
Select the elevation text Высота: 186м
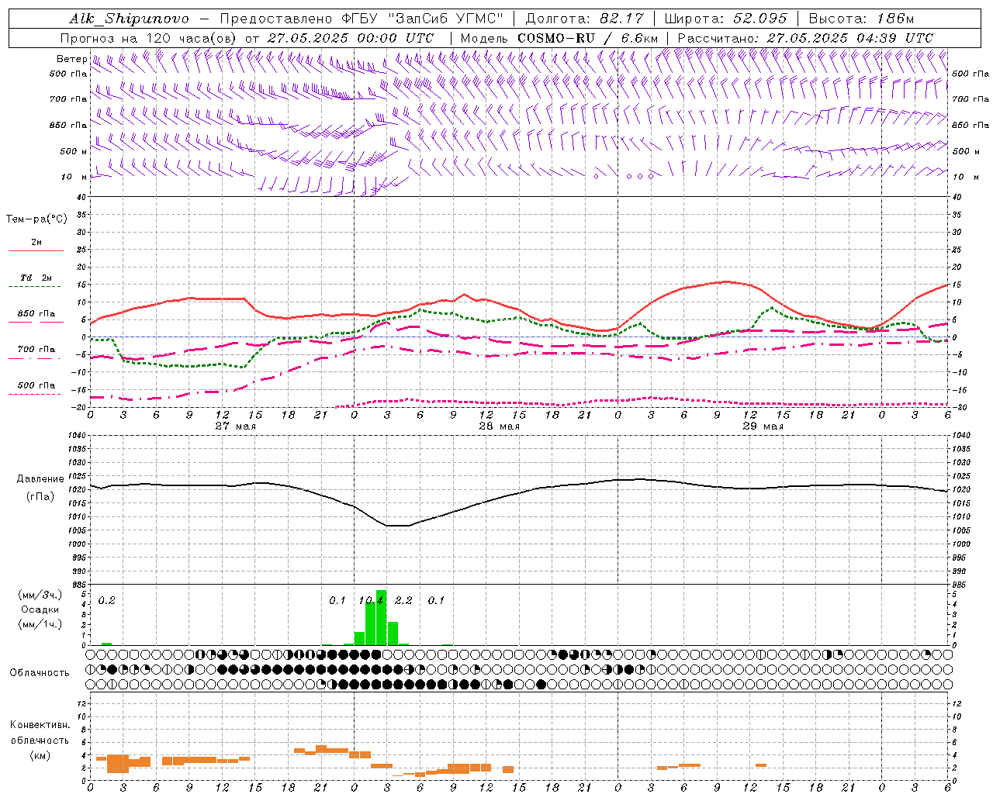click(x=861, y=19)
